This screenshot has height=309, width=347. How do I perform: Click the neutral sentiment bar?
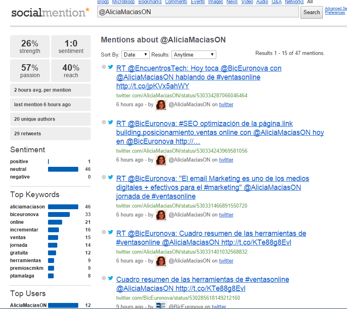click(63, 169)
